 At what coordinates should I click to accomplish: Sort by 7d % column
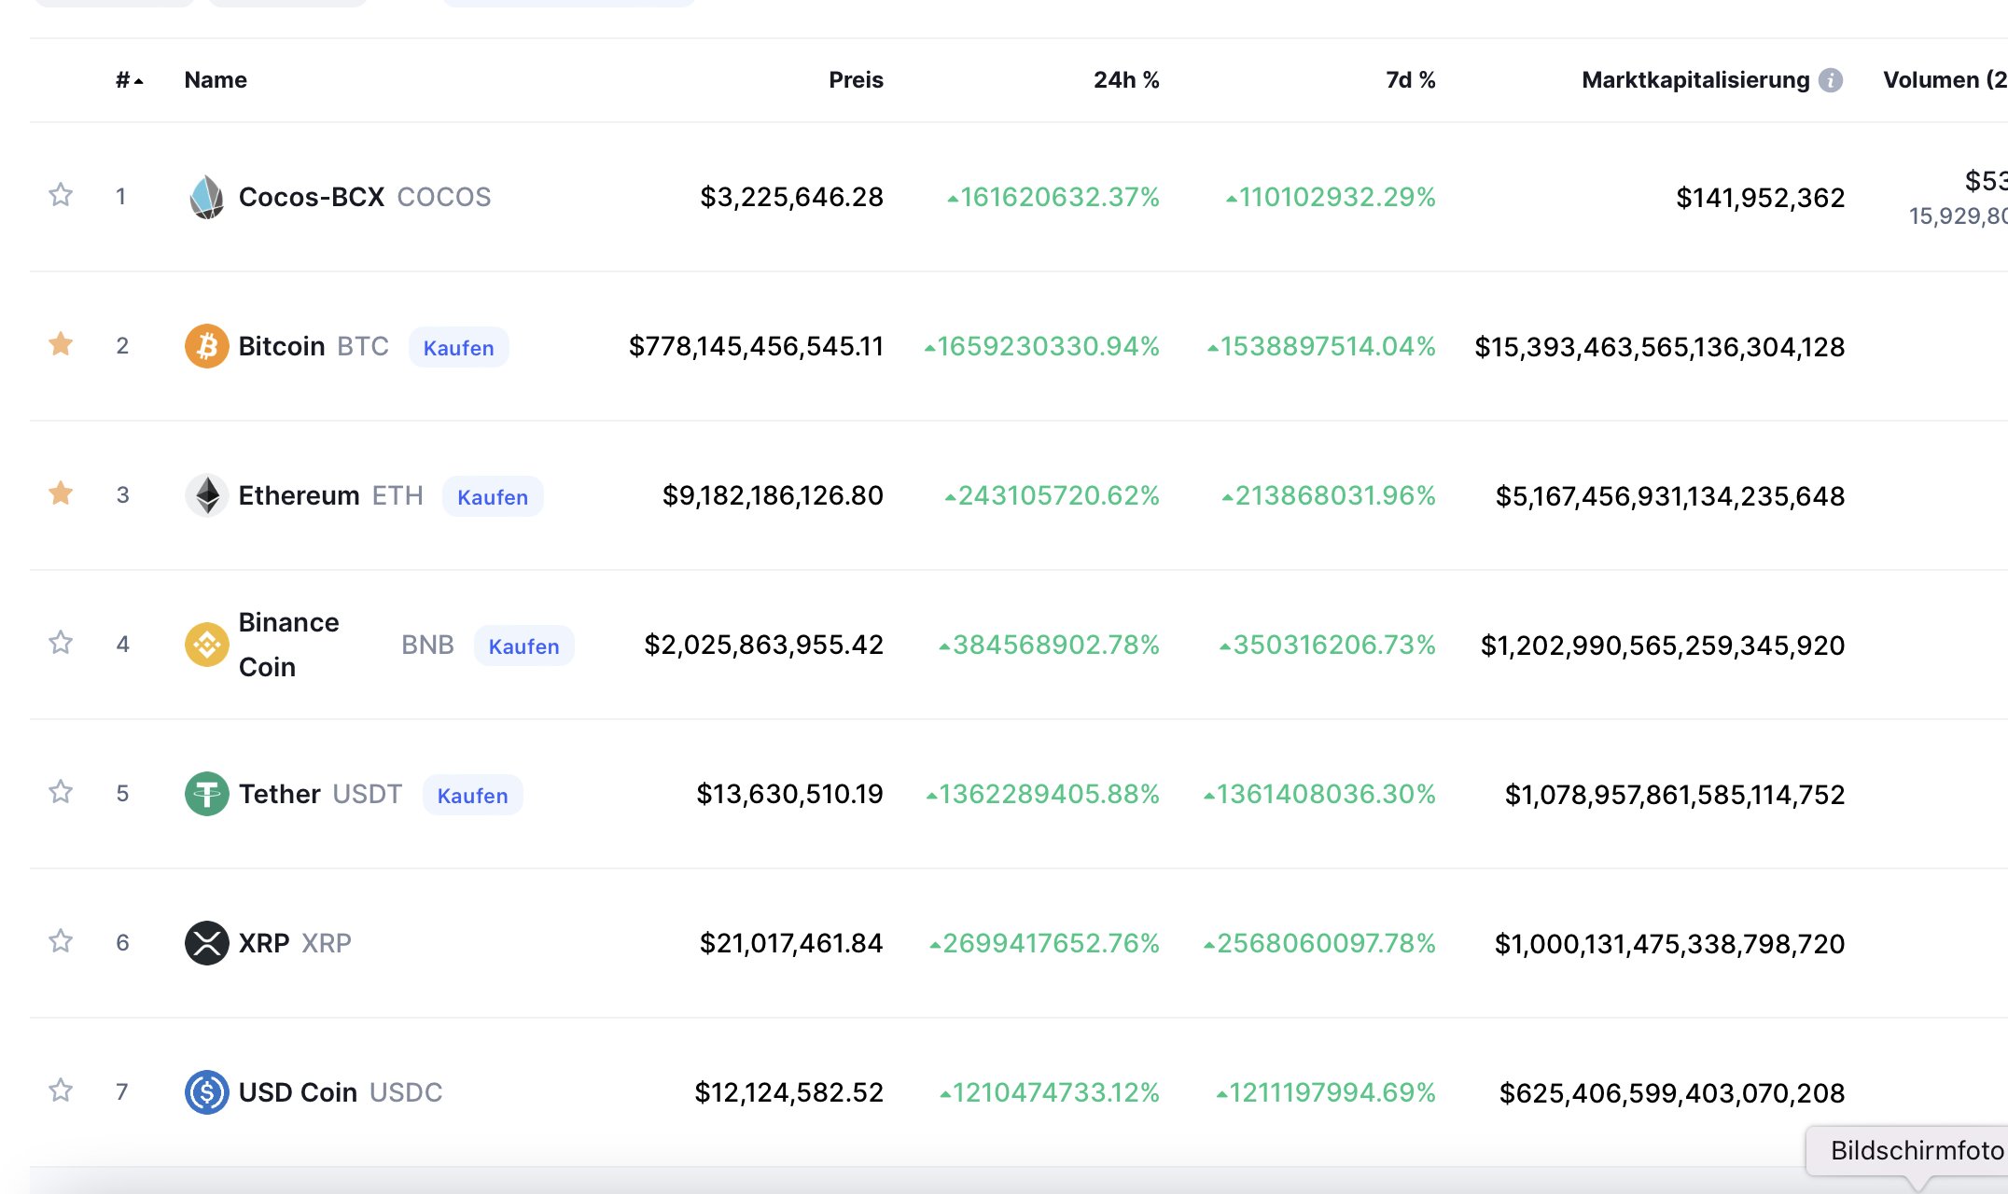pyautogui.click(x=1410, y=80)
